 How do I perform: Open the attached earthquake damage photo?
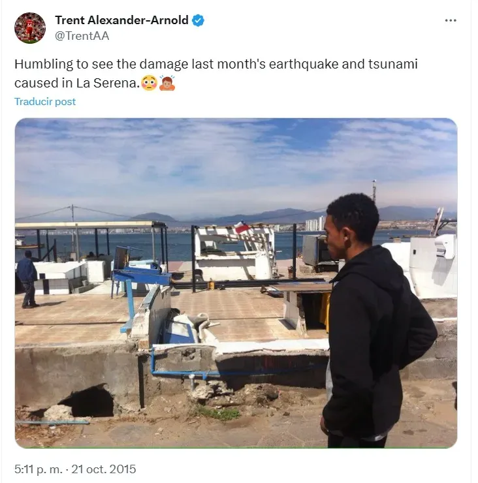(236, 283)
